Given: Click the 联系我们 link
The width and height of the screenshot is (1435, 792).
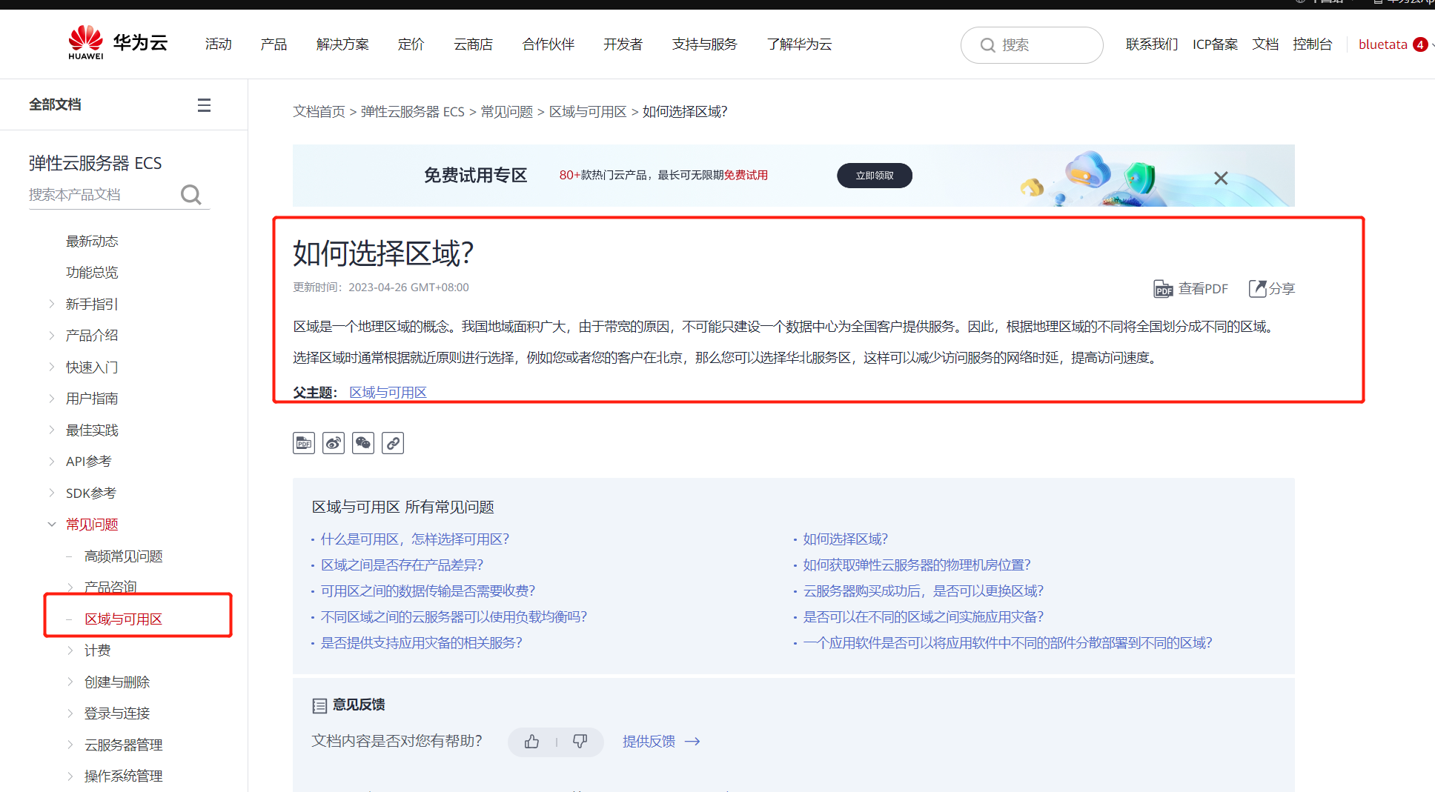Looking at the screenshot, I should coord(1152,44).
